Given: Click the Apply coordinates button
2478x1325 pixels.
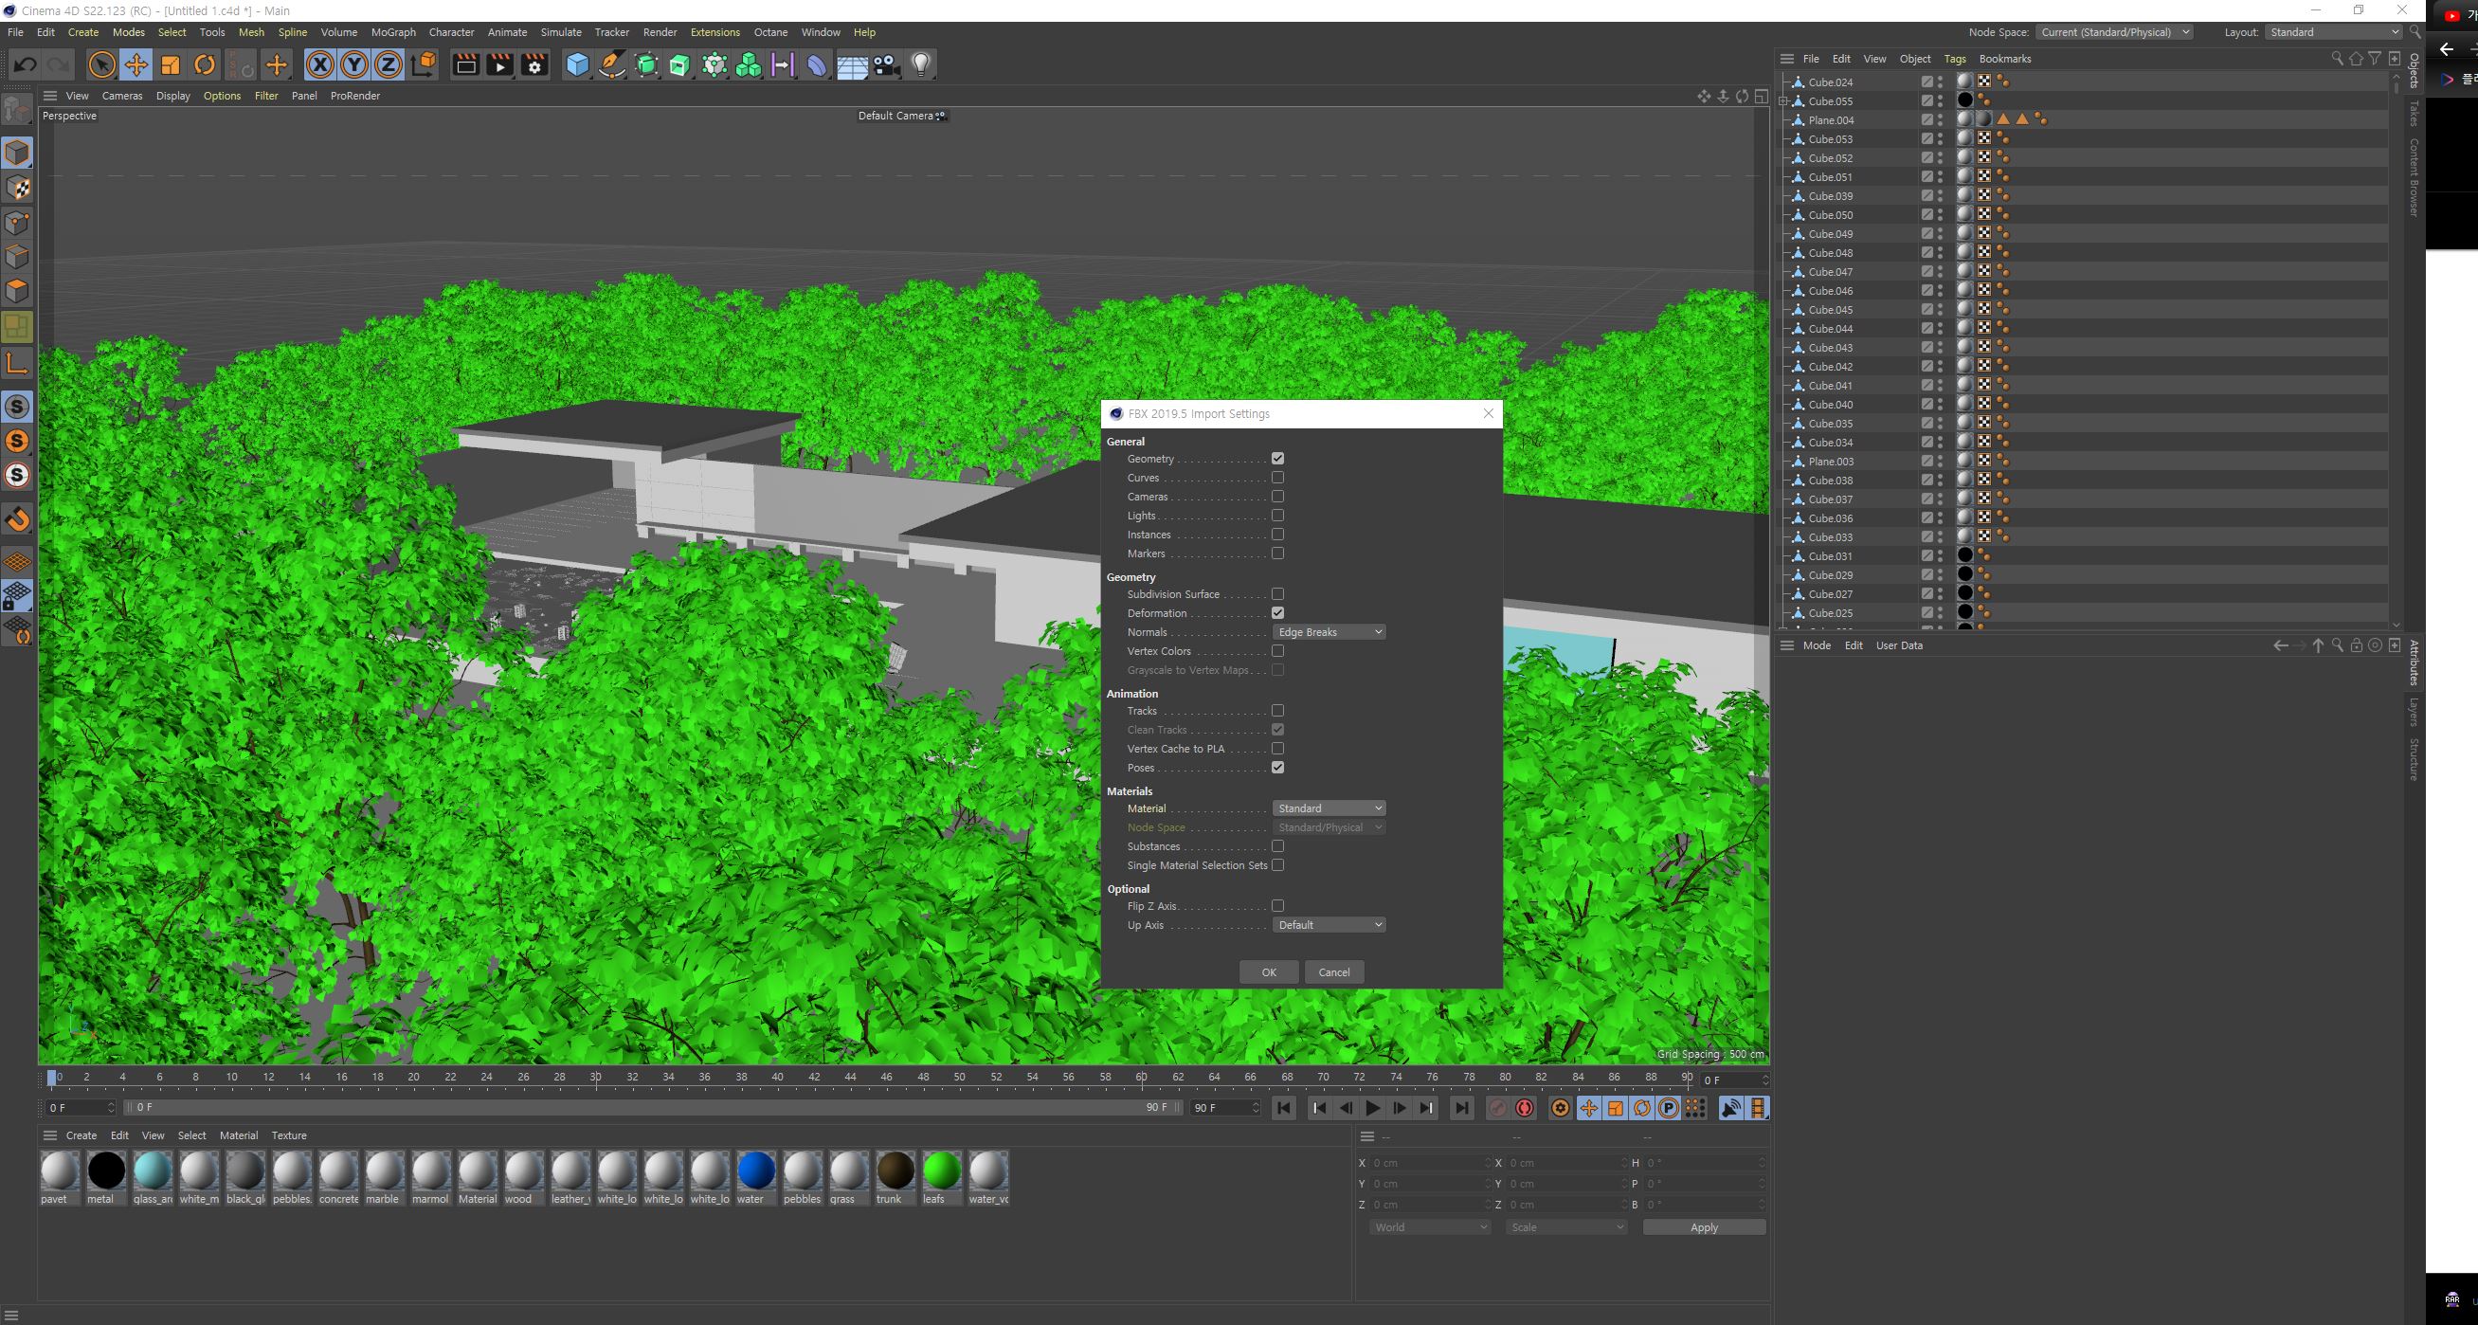Looking at the screenshot, I should tap(1704, 1227).
